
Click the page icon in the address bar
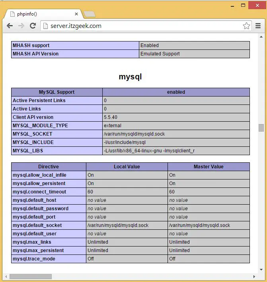click(46, 26)
